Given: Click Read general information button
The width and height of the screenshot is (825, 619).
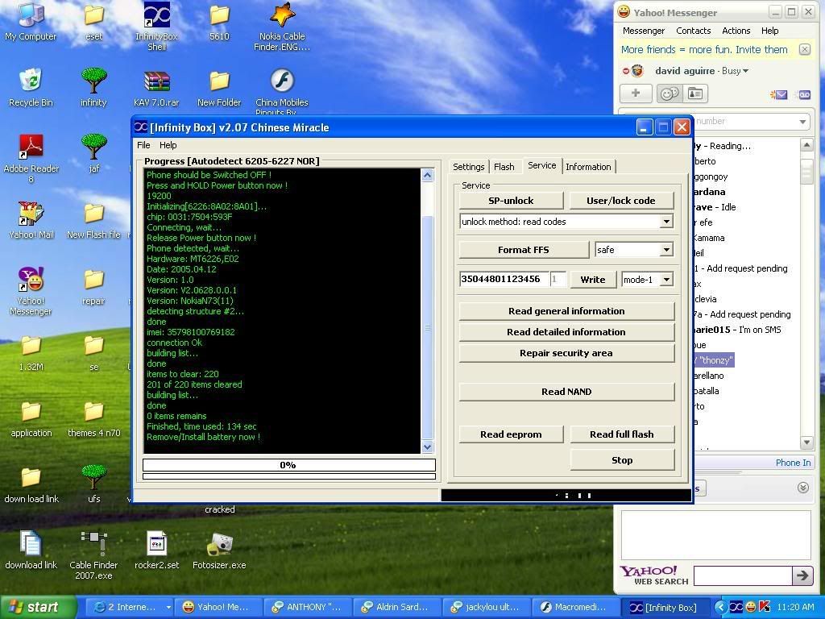Looking at the screenshot, I should click(x=566, y=311).
